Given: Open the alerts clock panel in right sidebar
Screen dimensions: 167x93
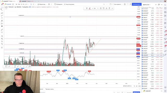Looking at the screenshot, I should (165, 8).
